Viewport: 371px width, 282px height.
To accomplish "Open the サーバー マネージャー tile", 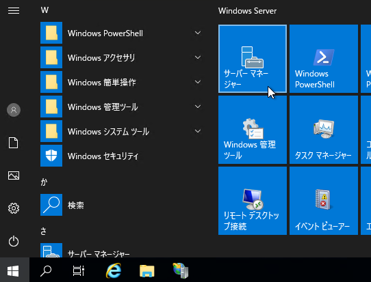I will [253, 59].
